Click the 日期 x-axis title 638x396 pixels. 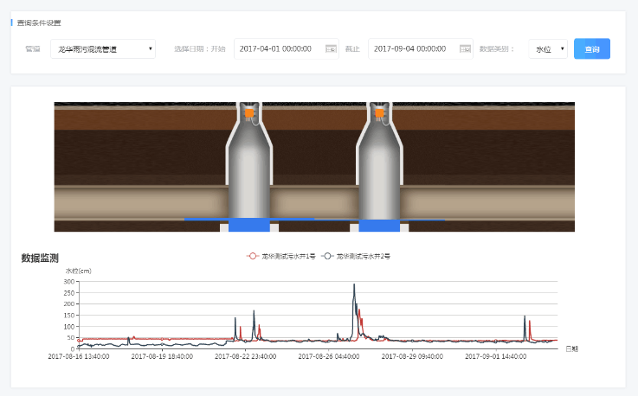pyautogui.click(x=571, y=348)
